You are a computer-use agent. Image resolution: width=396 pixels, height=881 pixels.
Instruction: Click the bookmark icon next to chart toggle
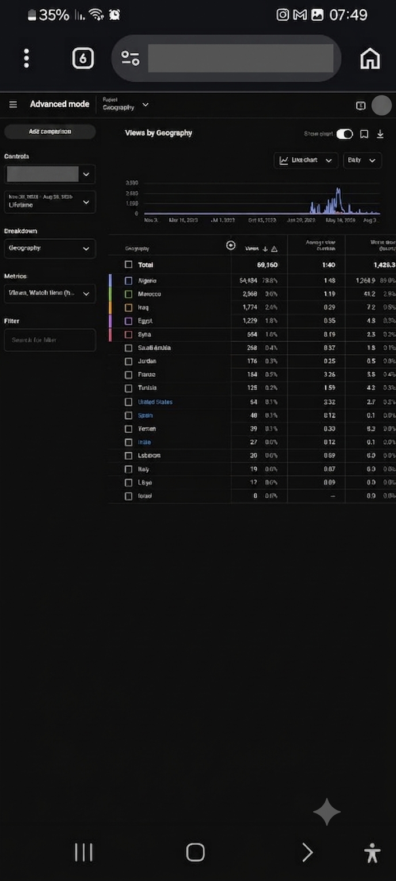point(364,134)
